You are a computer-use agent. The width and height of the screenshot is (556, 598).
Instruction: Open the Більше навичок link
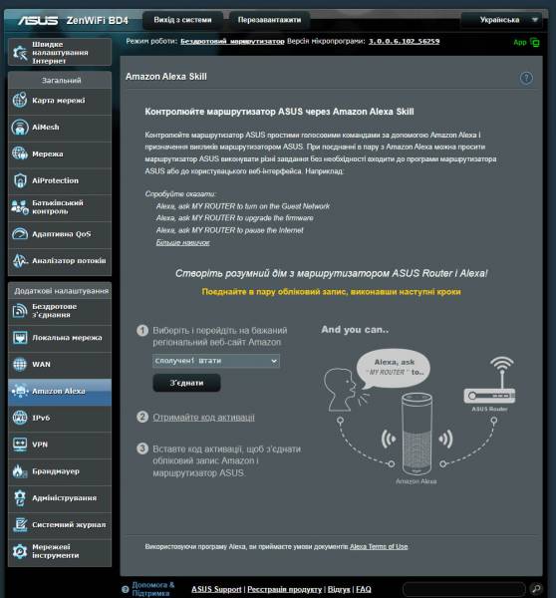pyautogui.click(x=182, y=242)
